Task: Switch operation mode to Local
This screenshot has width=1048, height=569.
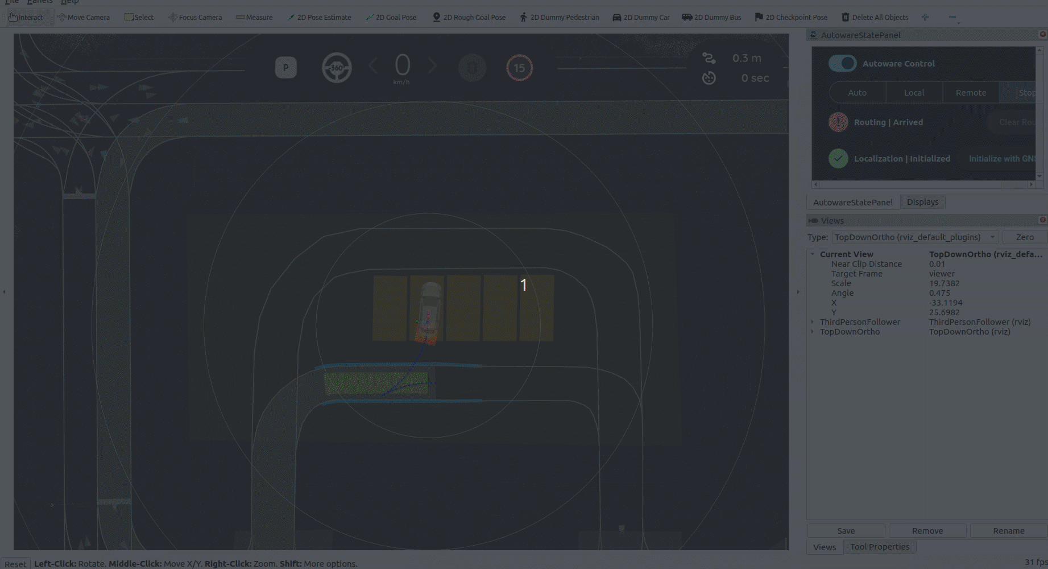Action: coord(914,93)
